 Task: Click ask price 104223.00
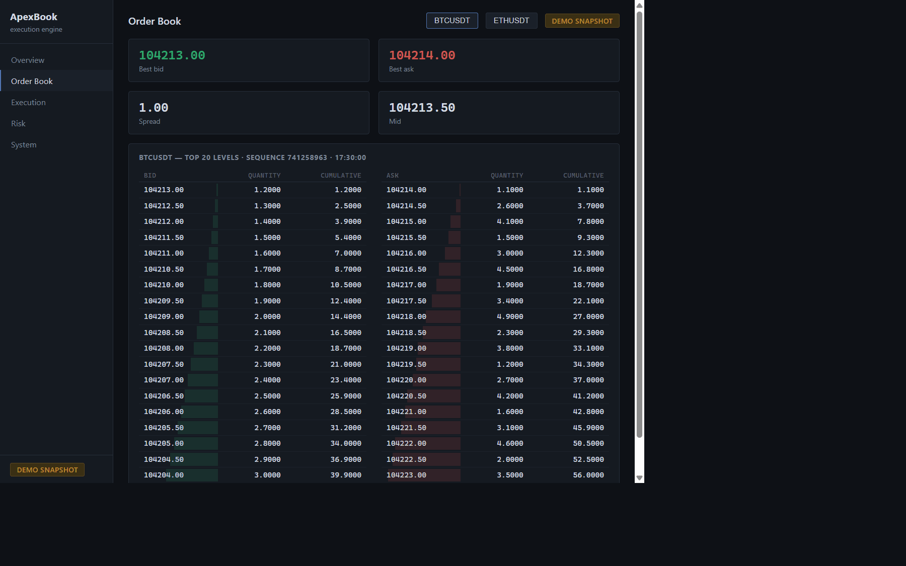(x=406, y=475)
